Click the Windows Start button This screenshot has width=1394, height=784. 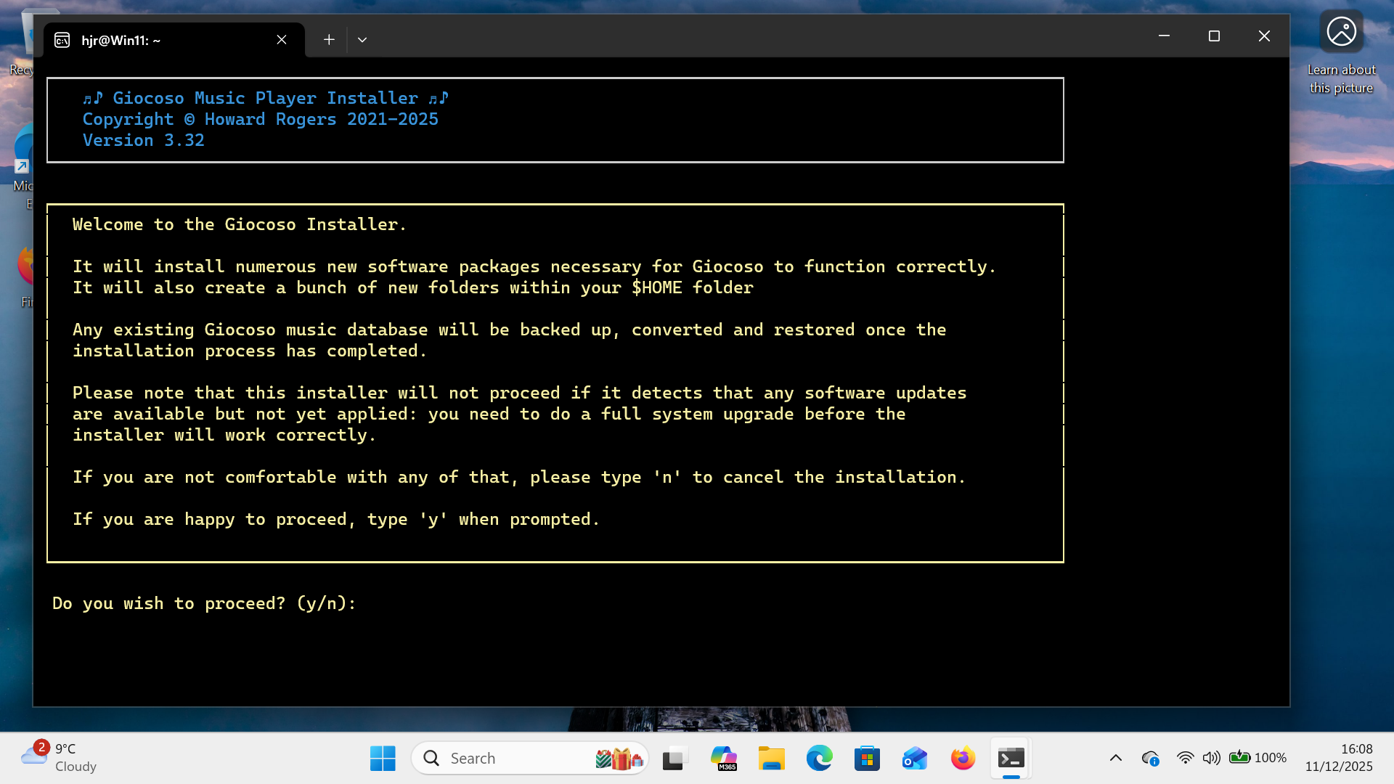(383, 759)
